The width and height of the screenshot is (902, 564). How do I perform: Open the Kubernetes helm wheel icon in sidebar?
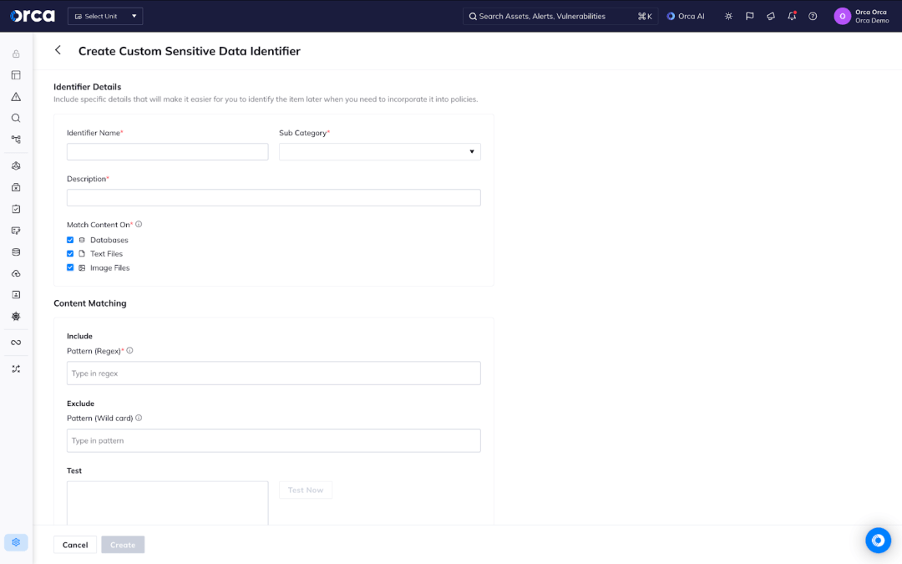tap(16, 317)
